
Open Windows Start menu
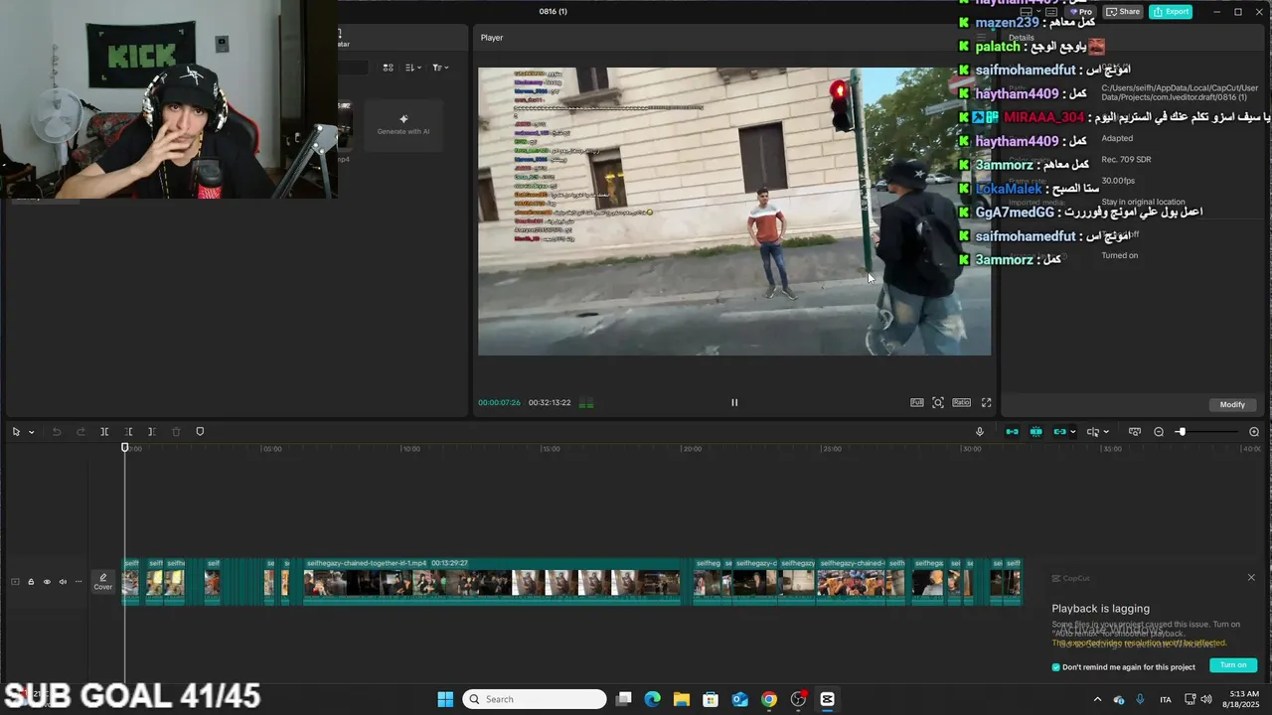[445, 699]
